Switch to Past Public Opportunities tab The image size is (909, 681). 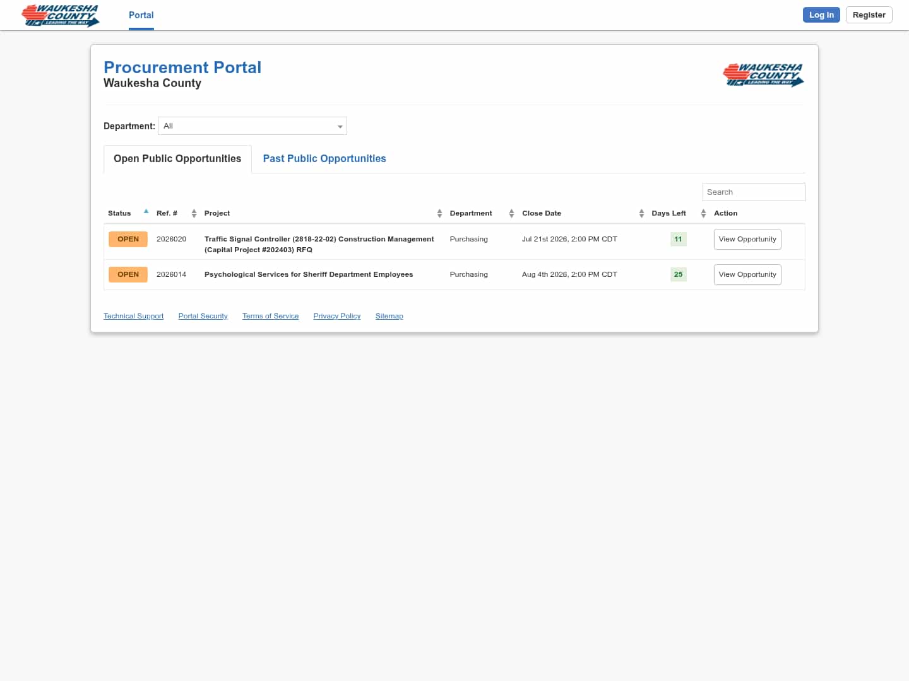(324, 159)
